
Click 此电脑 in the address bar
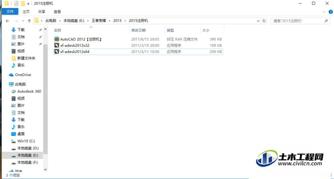(51, 21)
